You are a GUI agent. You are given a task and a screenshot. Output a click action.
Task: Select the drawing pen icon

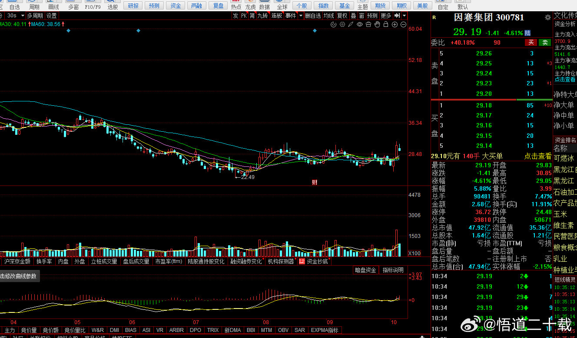point(351,25)
